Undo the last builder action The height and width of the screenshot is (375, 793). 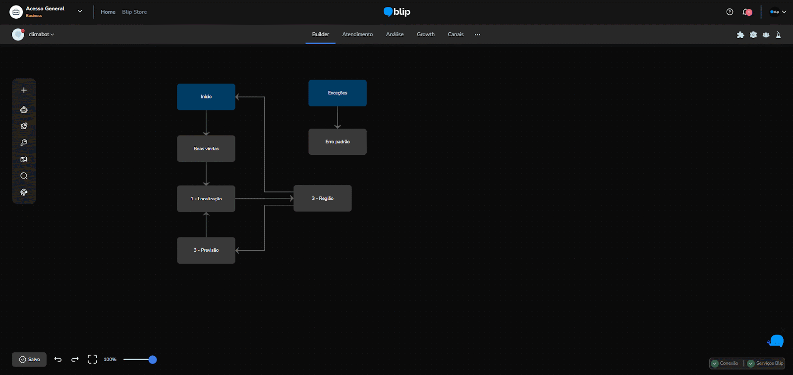tap(58, 360)
